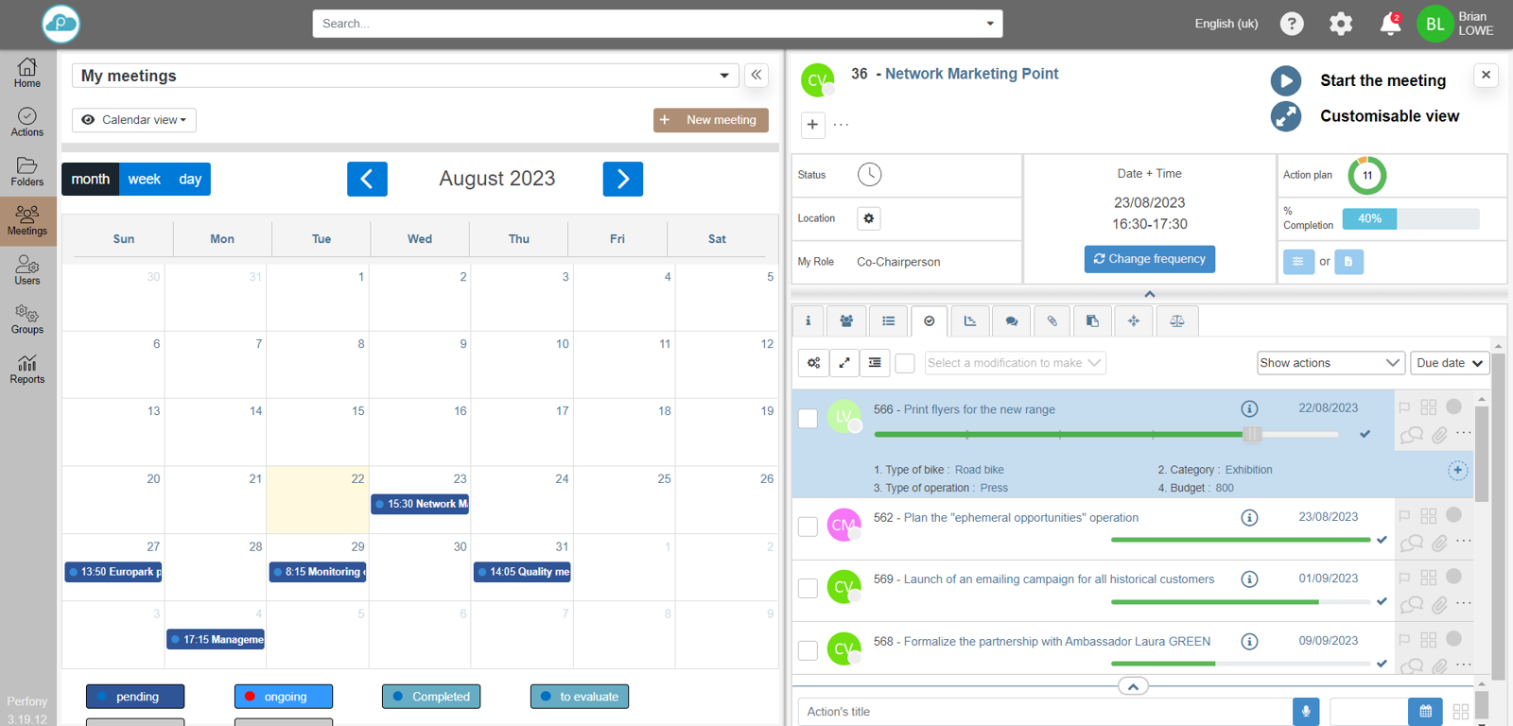Click the microphone icon beside Action's title
Viewport: 1513px width, 726px height.
tap(1305, 712)
